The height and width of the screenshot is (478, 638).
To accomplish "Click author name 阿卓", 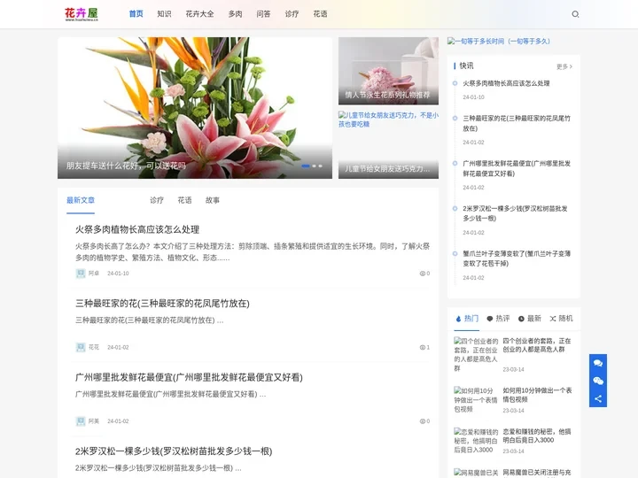I will coord(94,274).
